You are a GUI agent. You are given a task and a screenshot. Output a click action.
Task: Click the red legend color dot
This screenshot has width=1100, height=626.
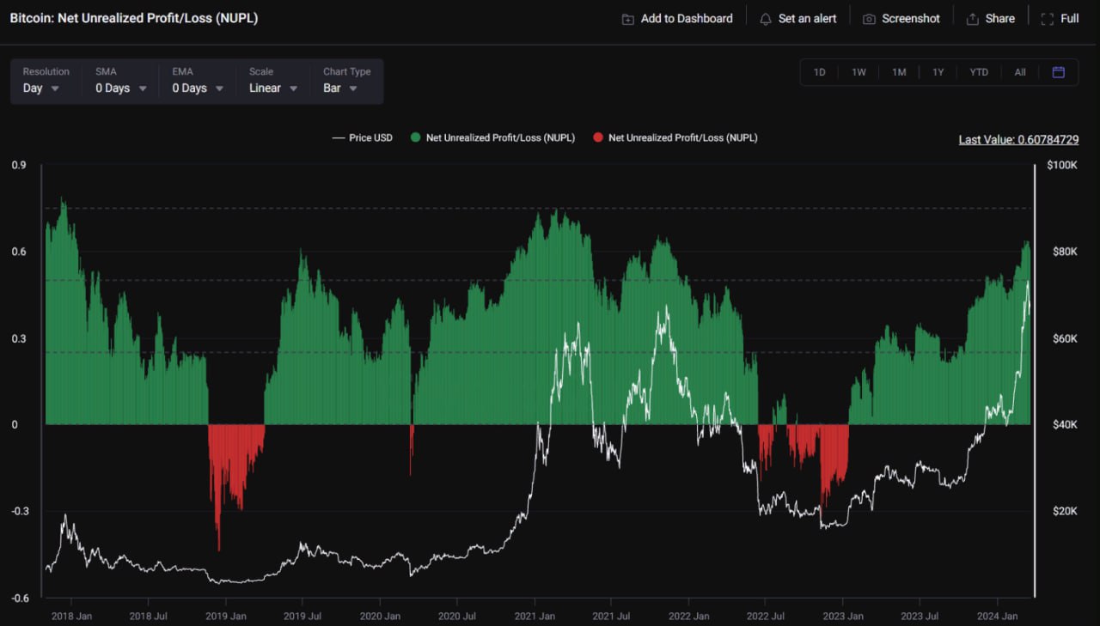coord(598,137)
